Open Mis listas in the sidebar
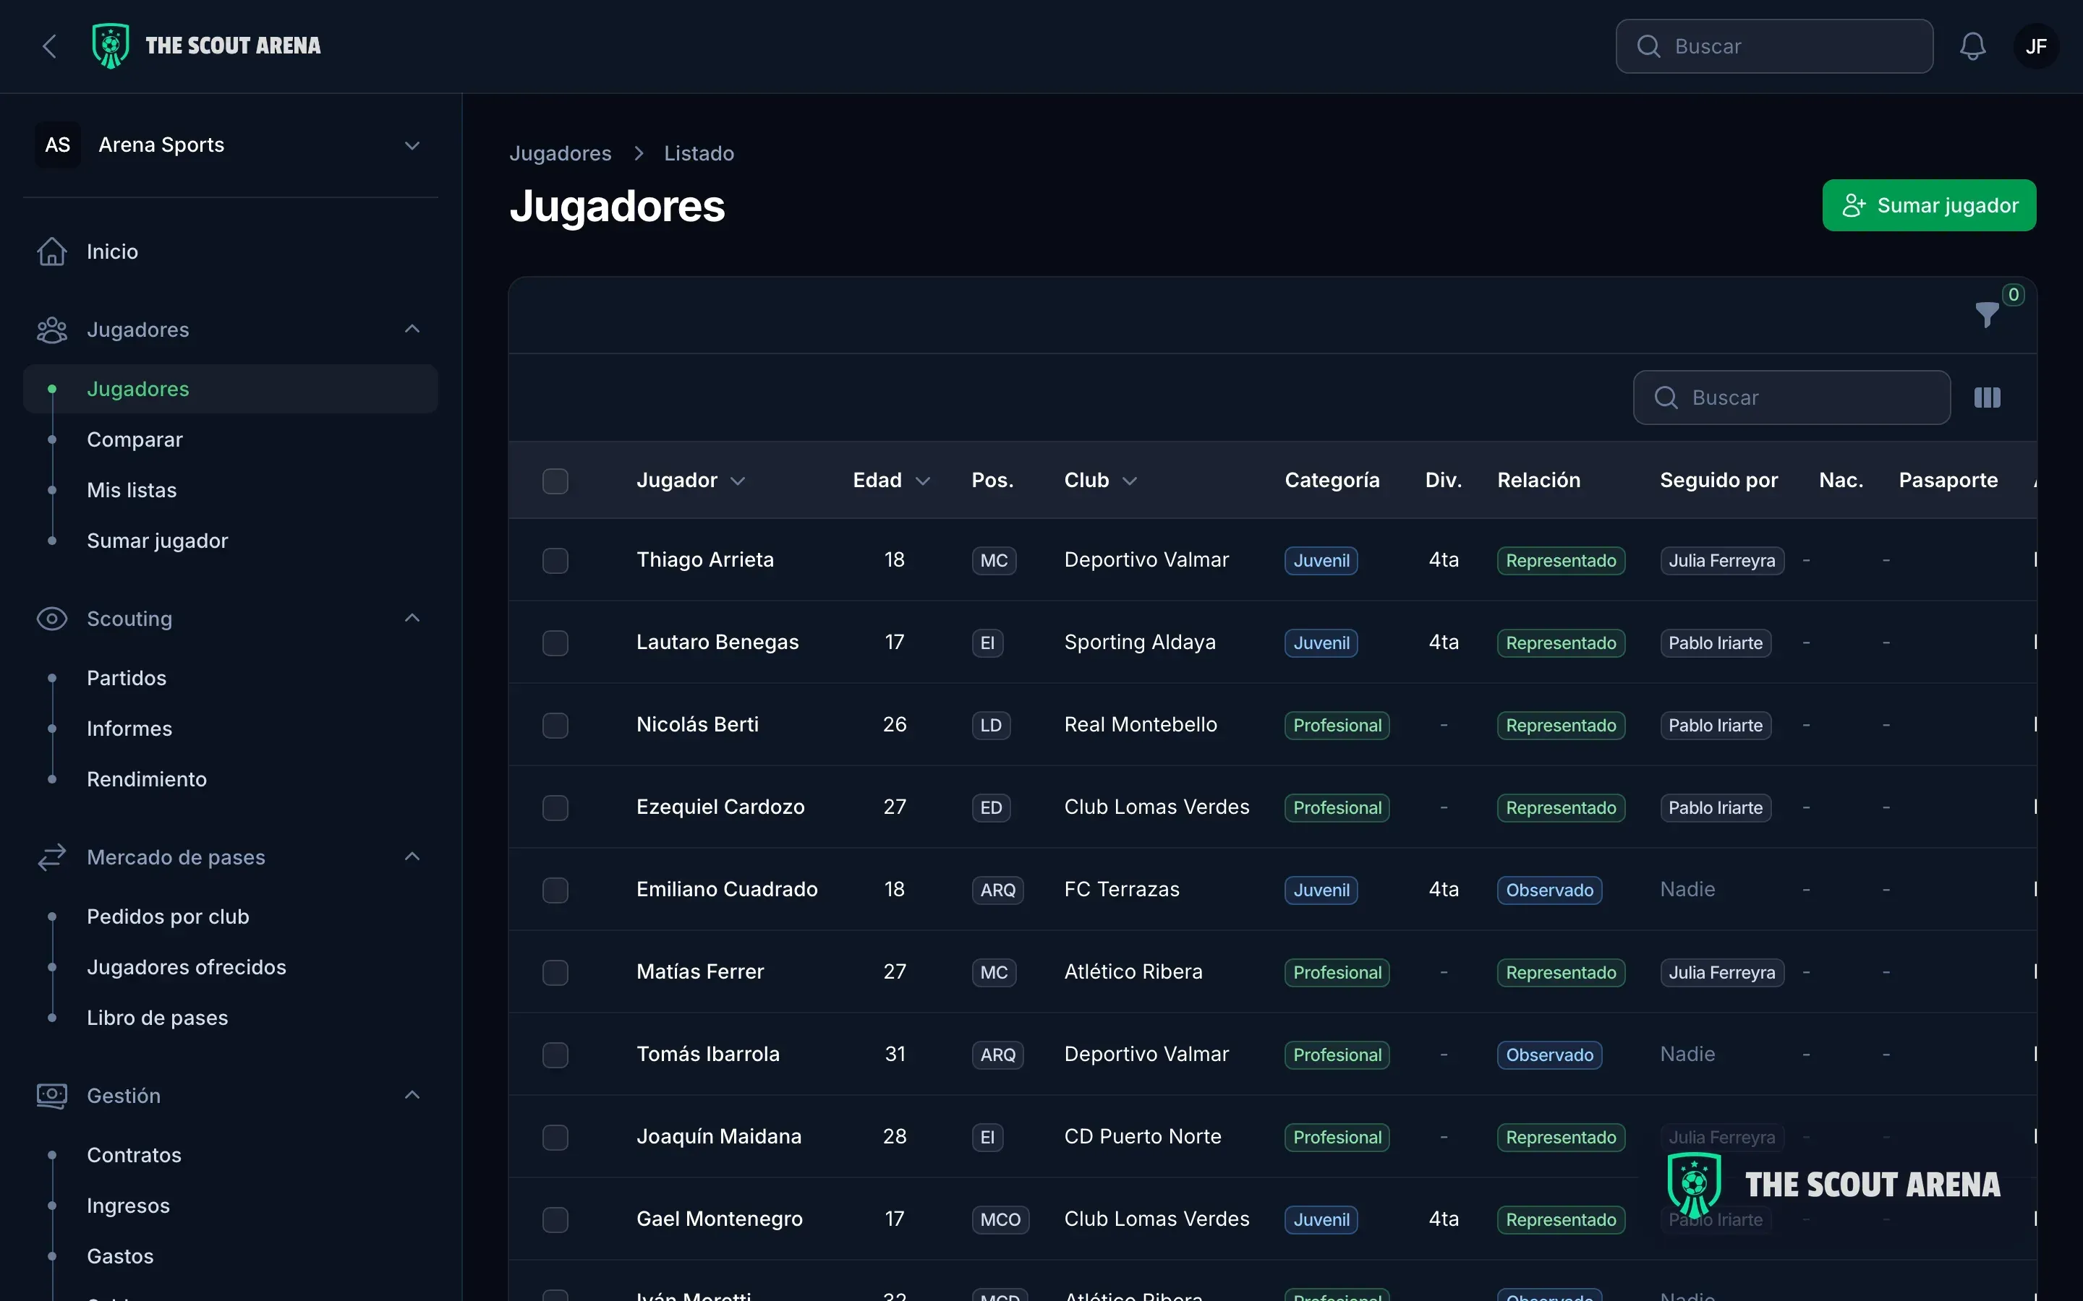Screen dimensions: 2083x1301 point(132,491)
